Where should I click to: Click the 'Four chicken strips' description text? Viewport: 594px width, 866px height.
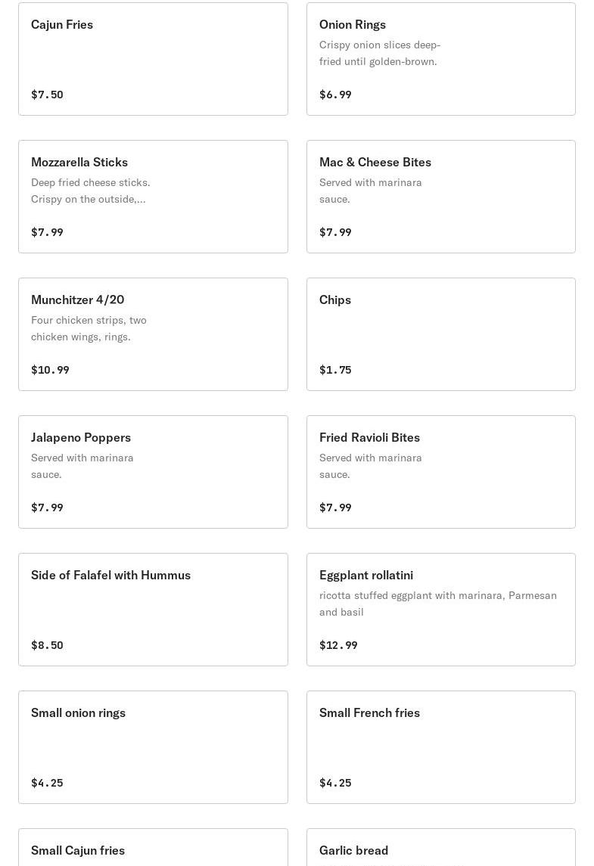click(89, 328)
